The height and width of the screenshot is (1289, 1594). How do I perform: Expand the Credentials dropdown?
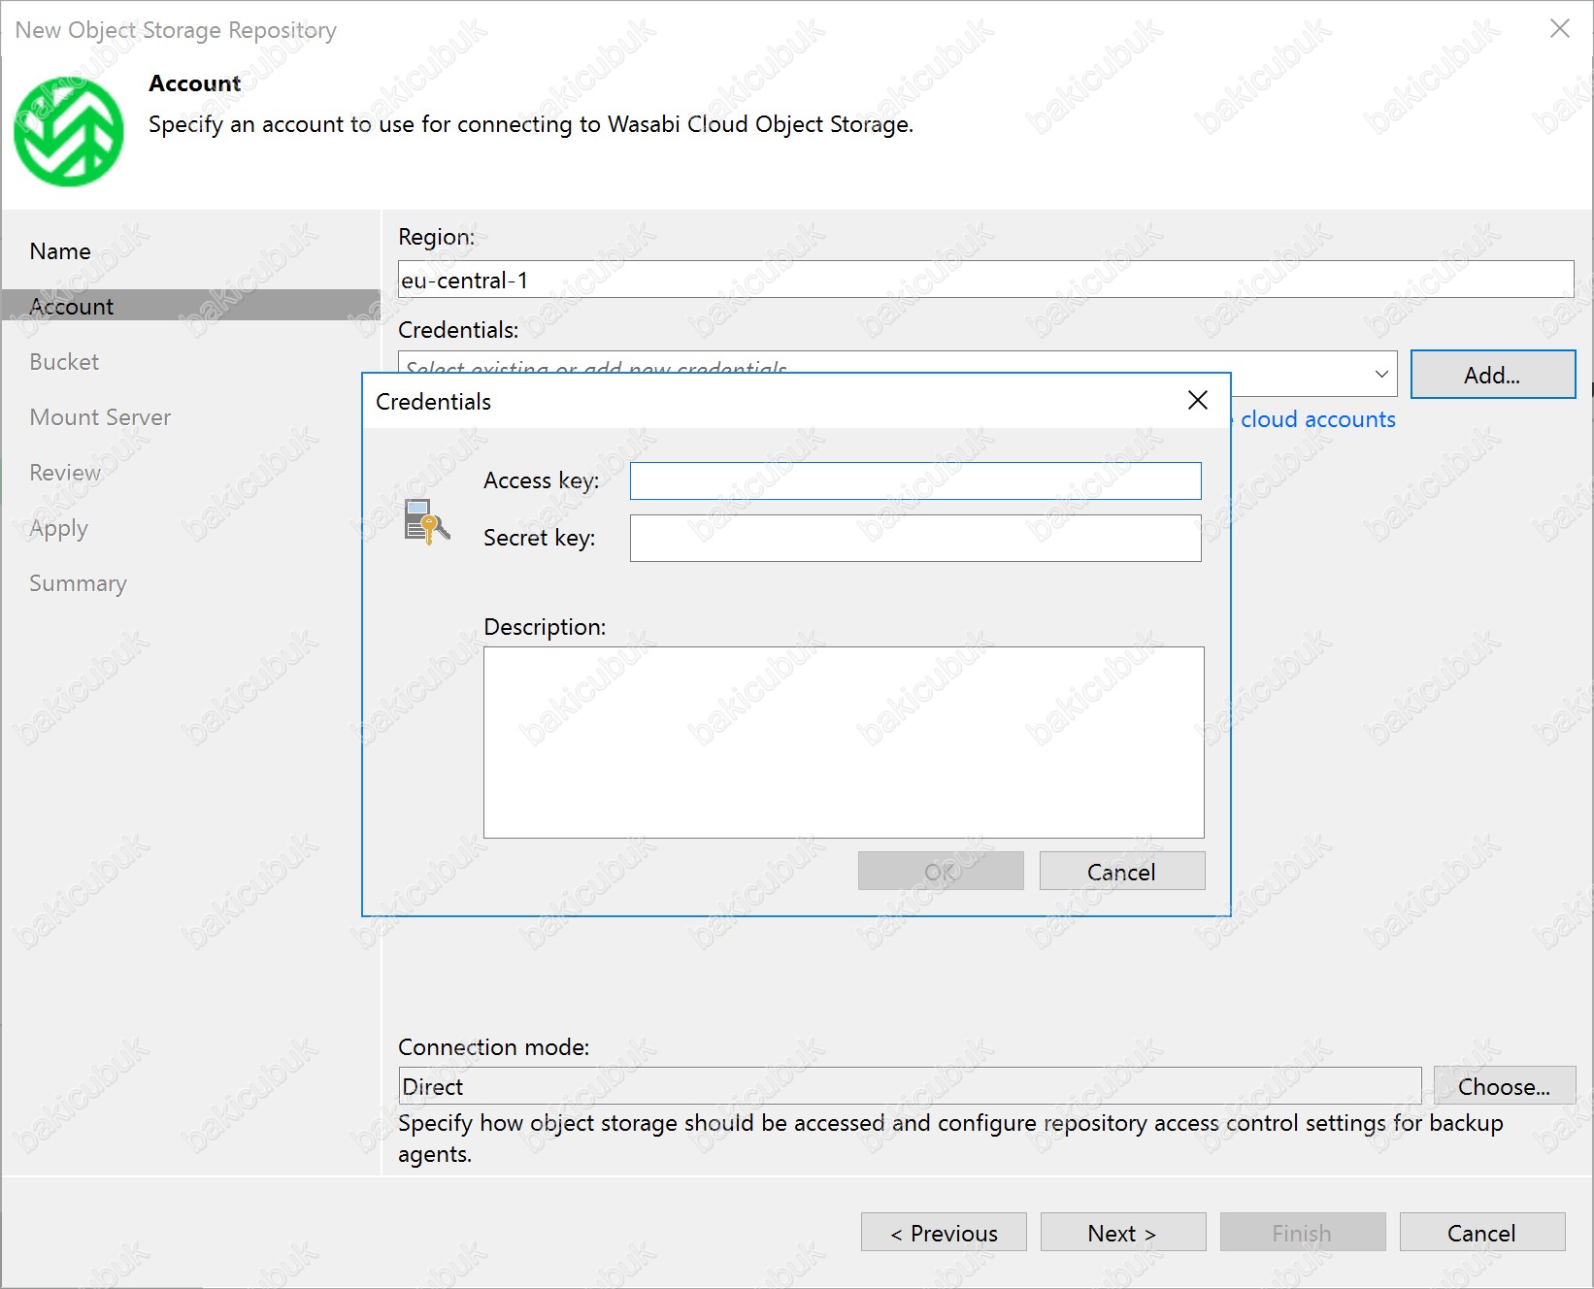point(1380,375)
